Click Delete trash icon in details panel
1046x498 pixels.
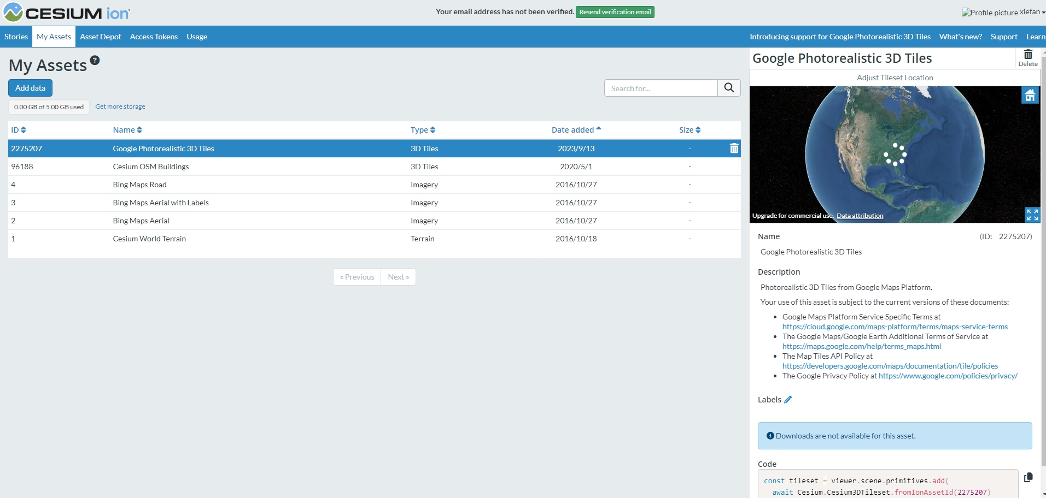pos(1028,58)
